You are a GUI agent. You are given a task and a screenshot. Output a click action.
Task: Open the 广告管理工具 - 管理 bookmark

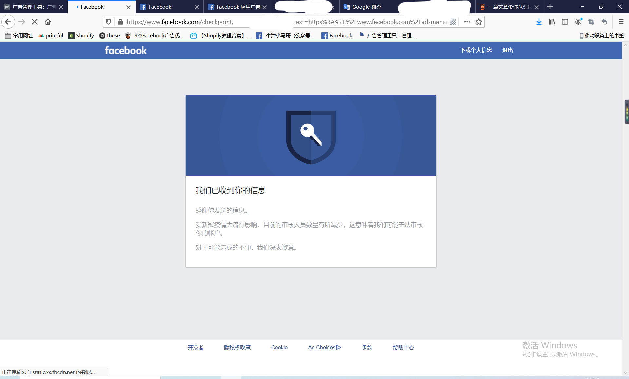[x=388, y=36]
